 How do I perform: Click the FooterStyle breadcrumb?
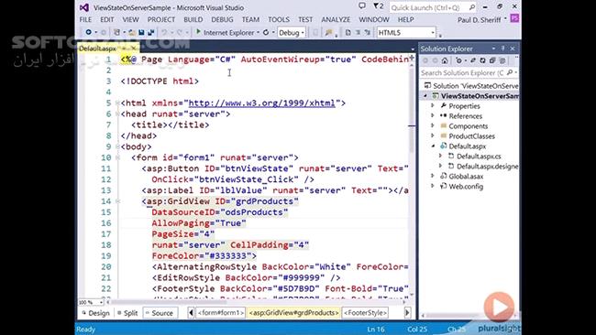(x=365, y=313)
